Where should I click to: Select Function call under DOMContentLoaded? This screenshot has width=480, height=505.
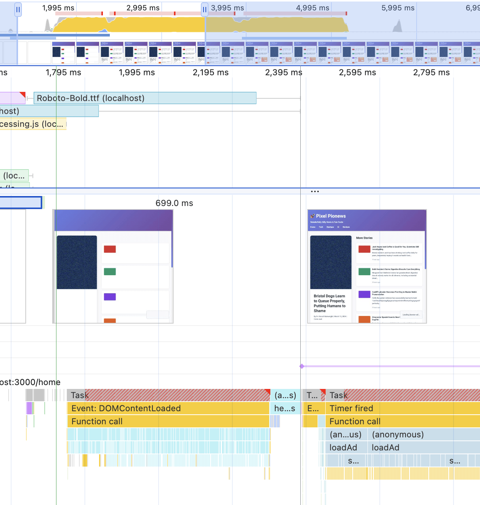click(x=168, y=421)
